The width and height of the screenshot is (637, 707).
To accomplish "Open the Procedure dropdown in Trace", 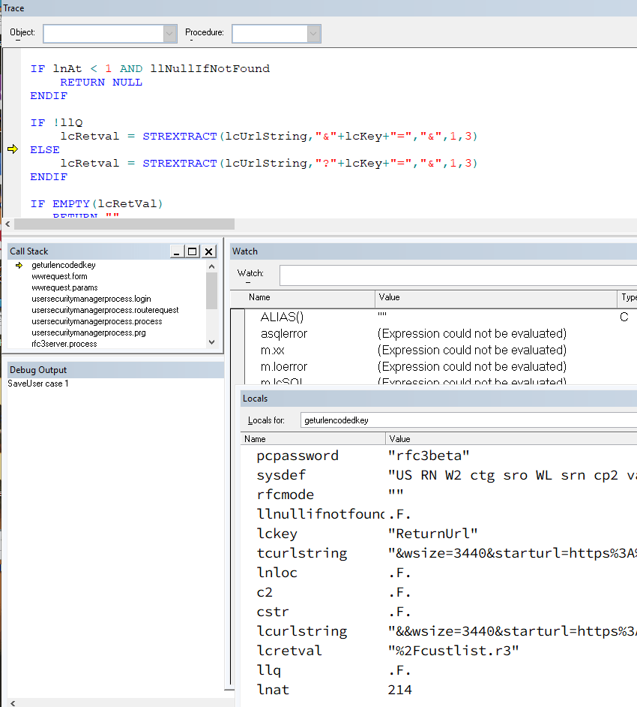I will pyautogui.click(x=313, y=34).
